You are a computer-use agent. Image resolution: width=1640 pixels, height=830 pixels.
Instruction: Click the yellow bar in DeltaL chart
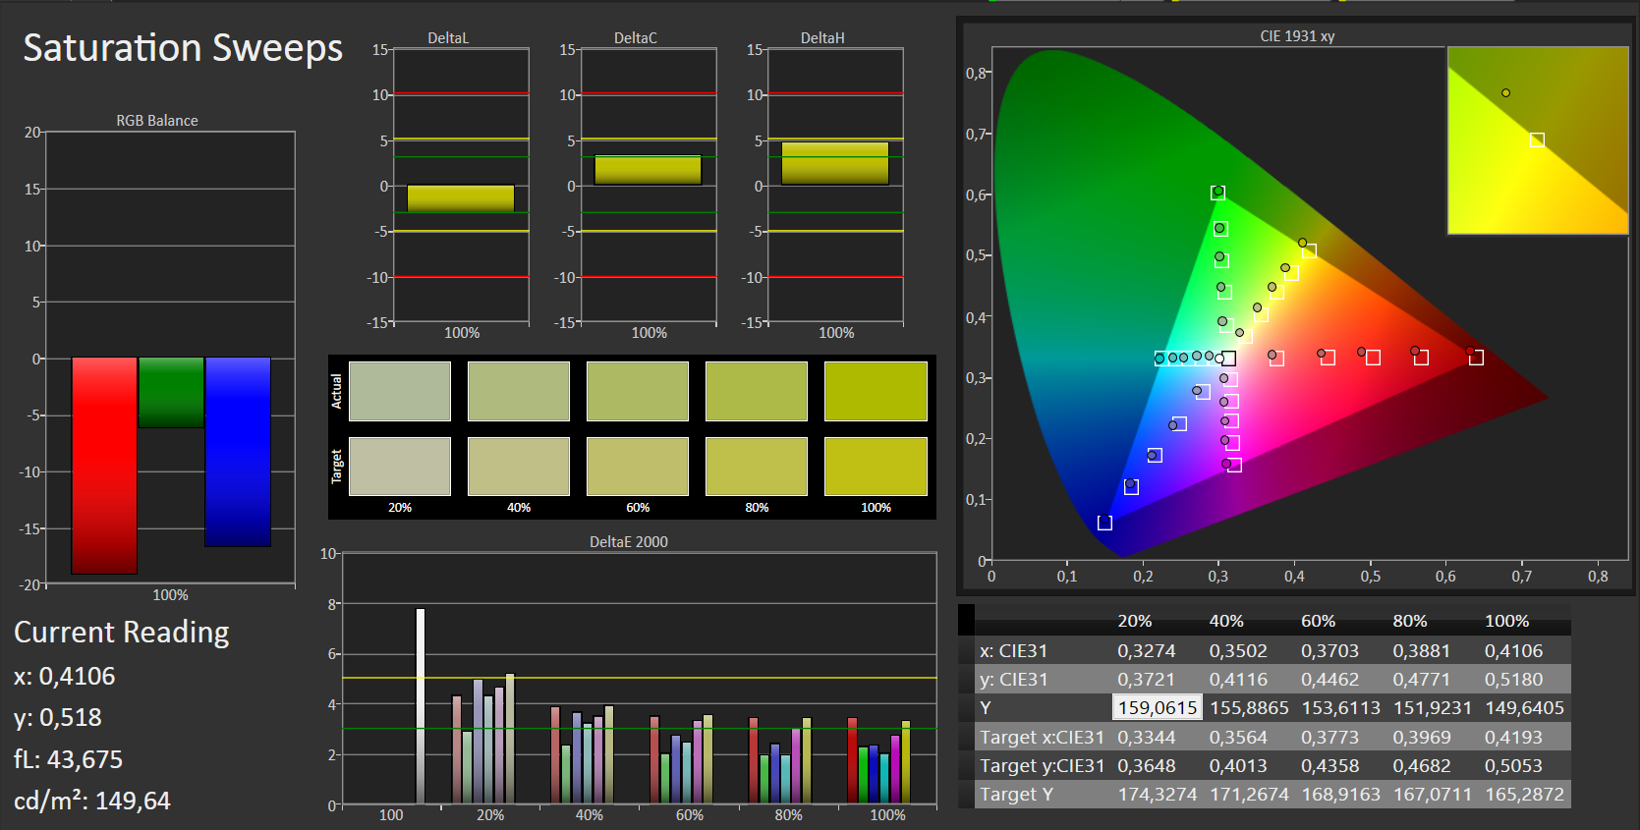[x=461, y=198]
